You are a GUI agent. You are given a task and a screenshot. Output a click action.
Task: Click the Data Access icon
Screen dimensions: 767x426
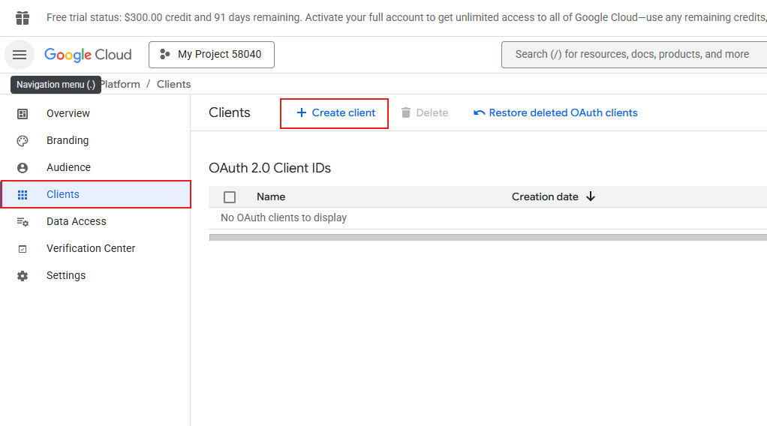pyautogui.click(x=23, y=222)
